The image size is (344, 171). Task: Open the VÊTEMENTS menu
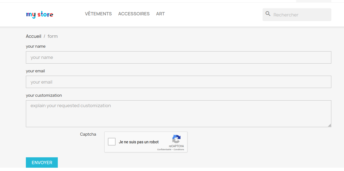click(98, 14)
